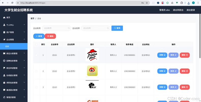Screen dimensions: 201x102
Task: Open the browser downloads icon
Action: click(189, 3)
